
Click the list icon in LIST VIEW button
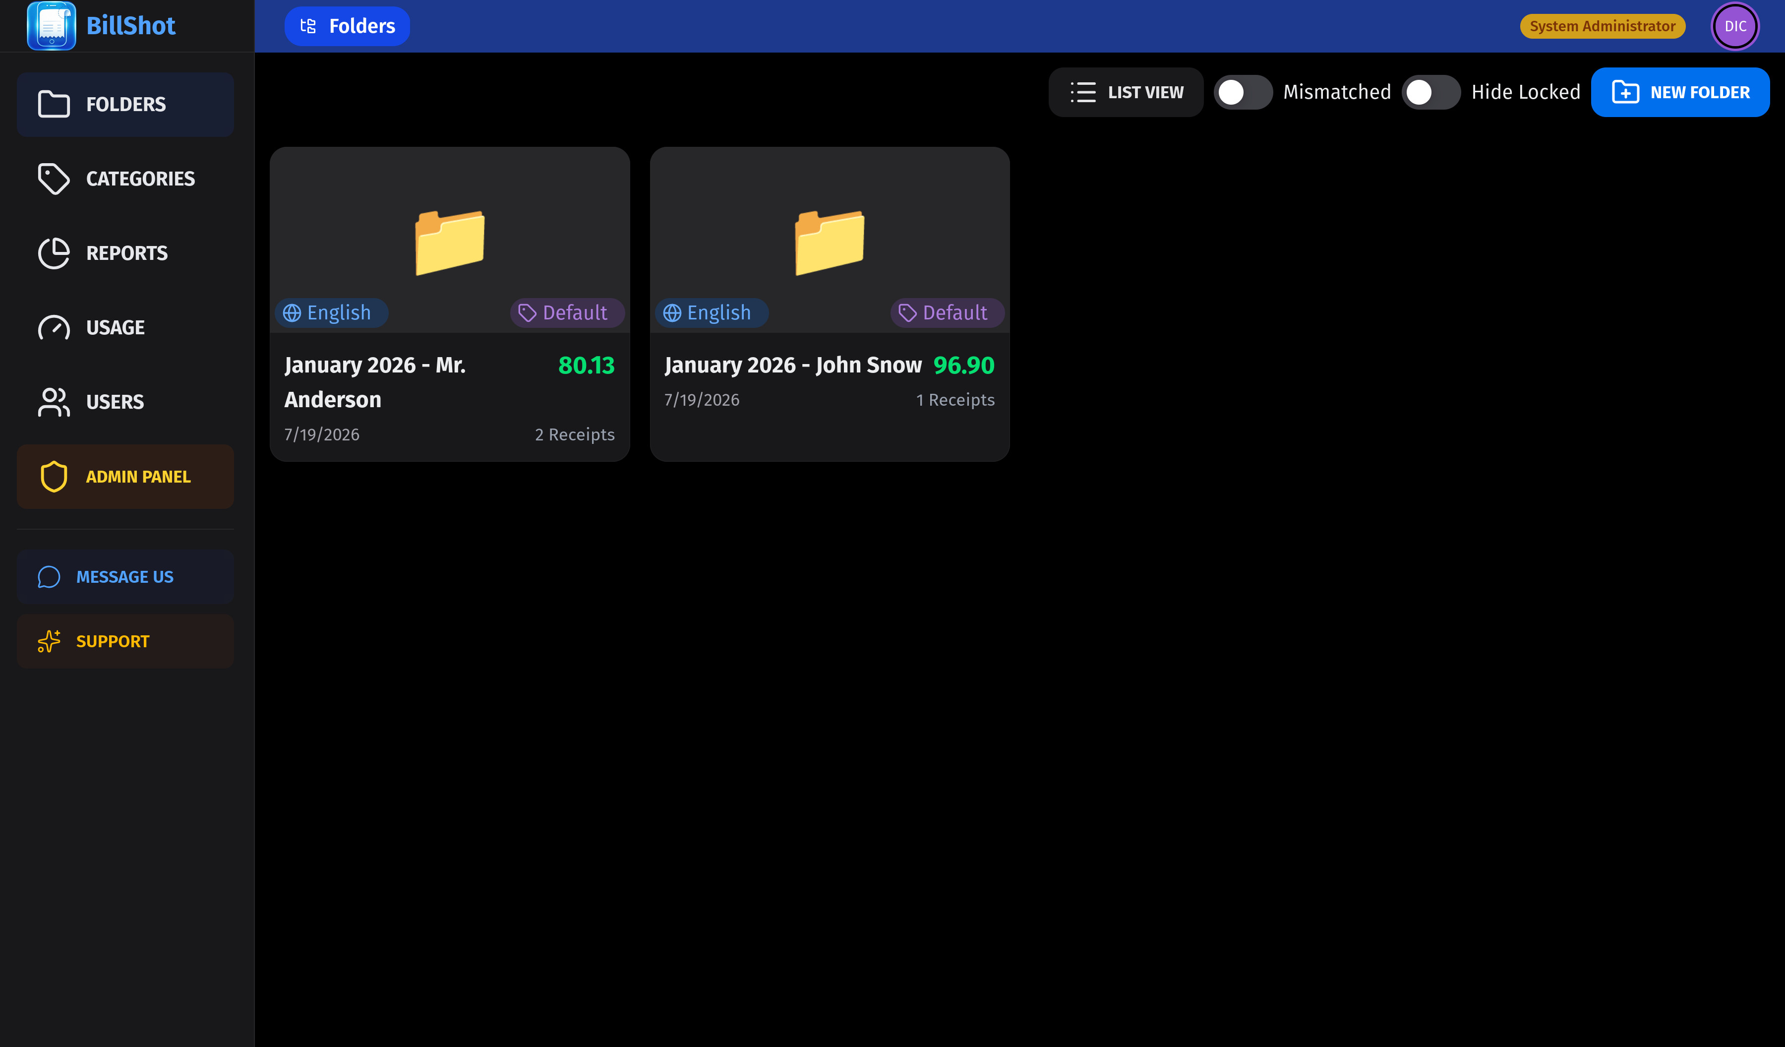pyautogui.click(x=1083, y=92)
